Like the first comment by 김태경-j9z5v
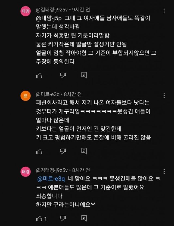Image resolution: width=174 pixels, height=226 pixels. tap(39, 75)
